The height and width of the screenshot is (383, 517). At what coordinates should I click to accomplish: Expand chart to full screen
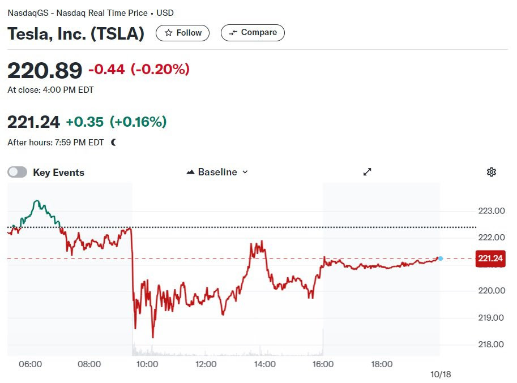point(368,172)
